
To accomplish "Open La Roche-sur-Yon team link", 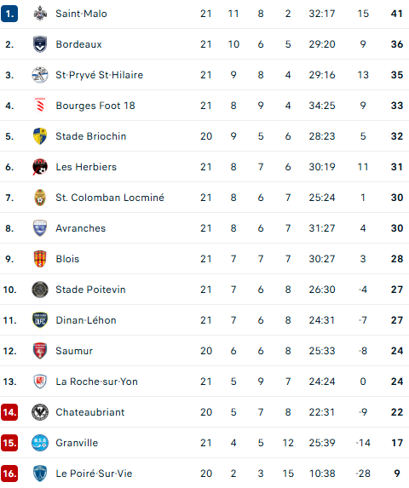I will pos(96,382).
